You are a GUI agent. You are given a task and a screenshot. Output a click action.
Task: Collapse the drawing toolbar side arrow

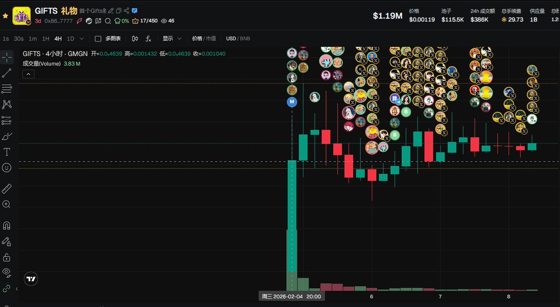click(x=16, y=289)
